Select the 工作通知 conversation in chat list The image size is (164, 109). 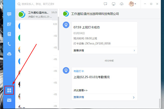click(x=37, y=15)
